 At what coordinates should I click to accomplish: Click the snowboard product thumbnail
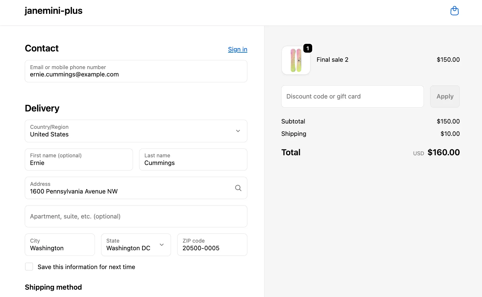pos(296,60)
